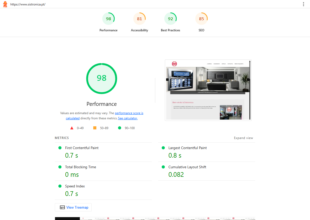Click the red triangle 0–49 legend icon
The width and height of the screenshot is (310, 220).
[72, 128]
